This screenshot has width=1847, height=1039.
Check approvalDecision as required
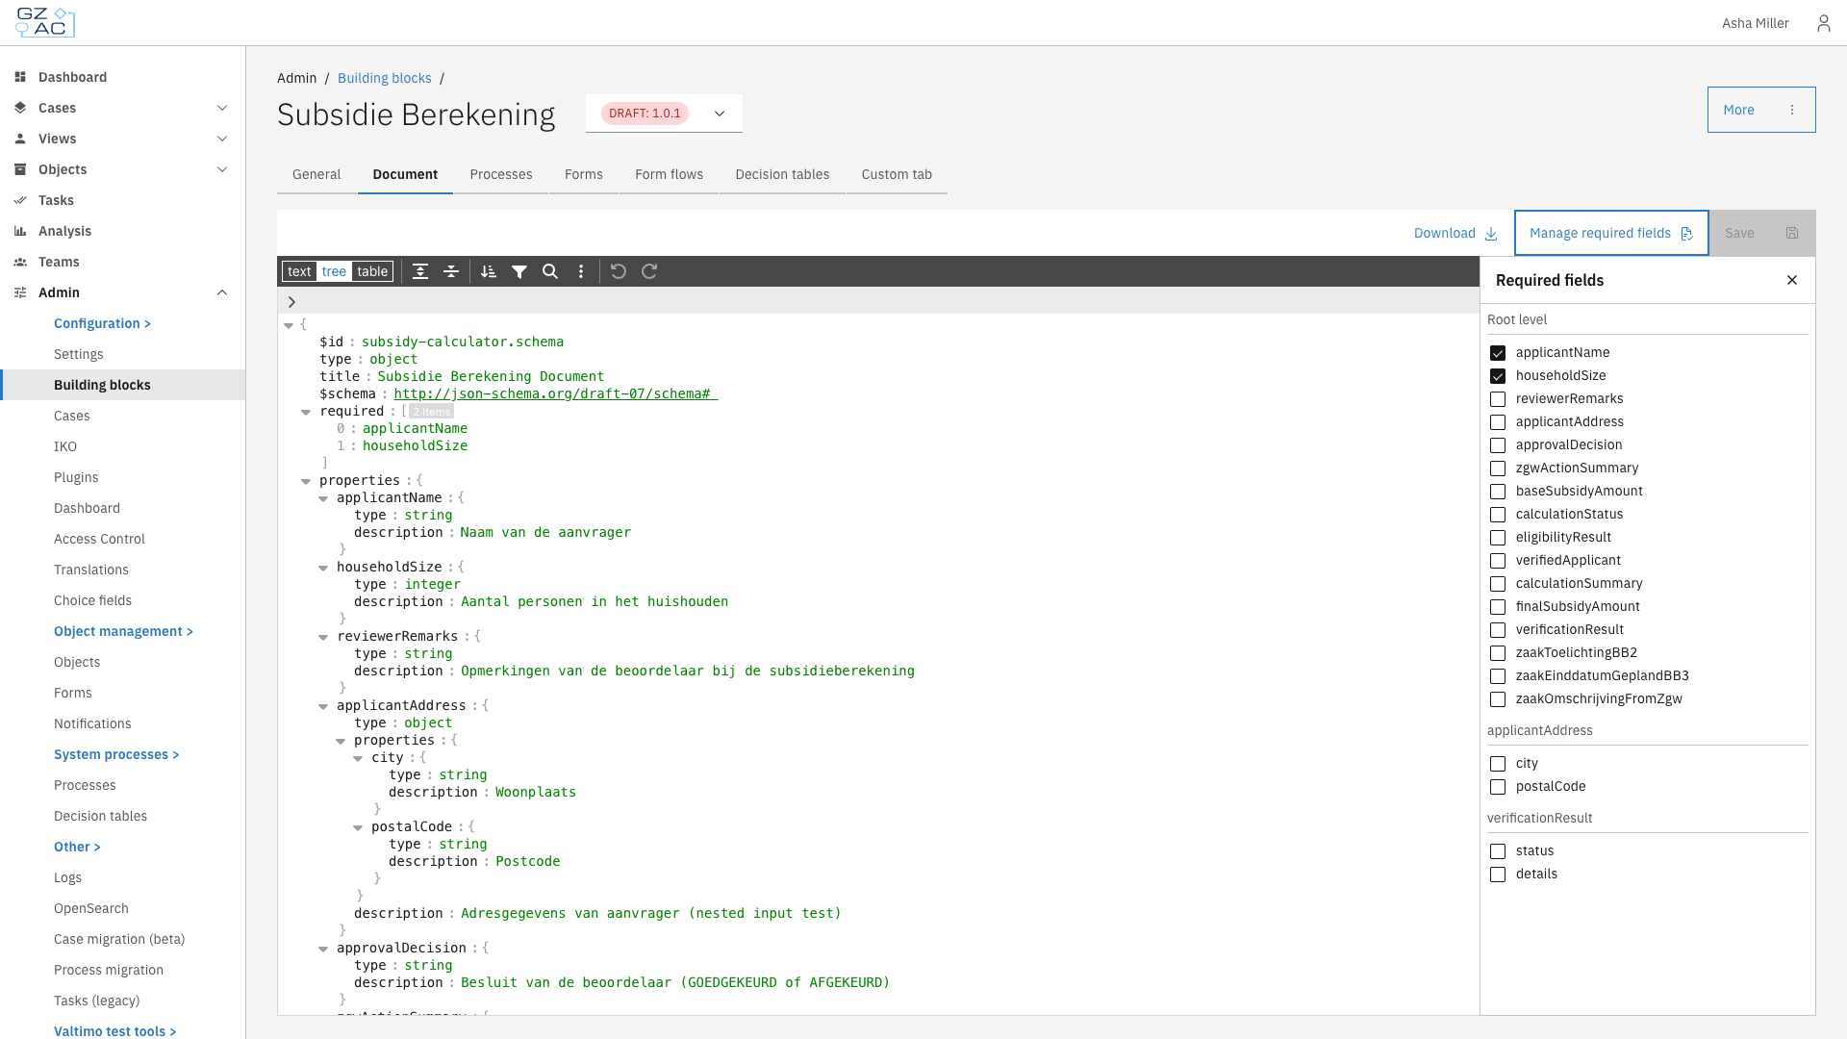(1498, 445)
